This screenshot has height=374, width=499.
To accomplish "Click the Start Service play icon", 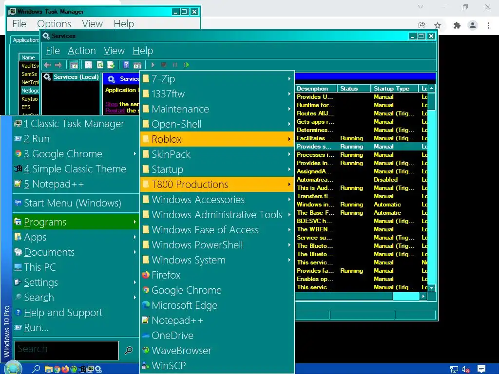I will click(x=153, y=65).
